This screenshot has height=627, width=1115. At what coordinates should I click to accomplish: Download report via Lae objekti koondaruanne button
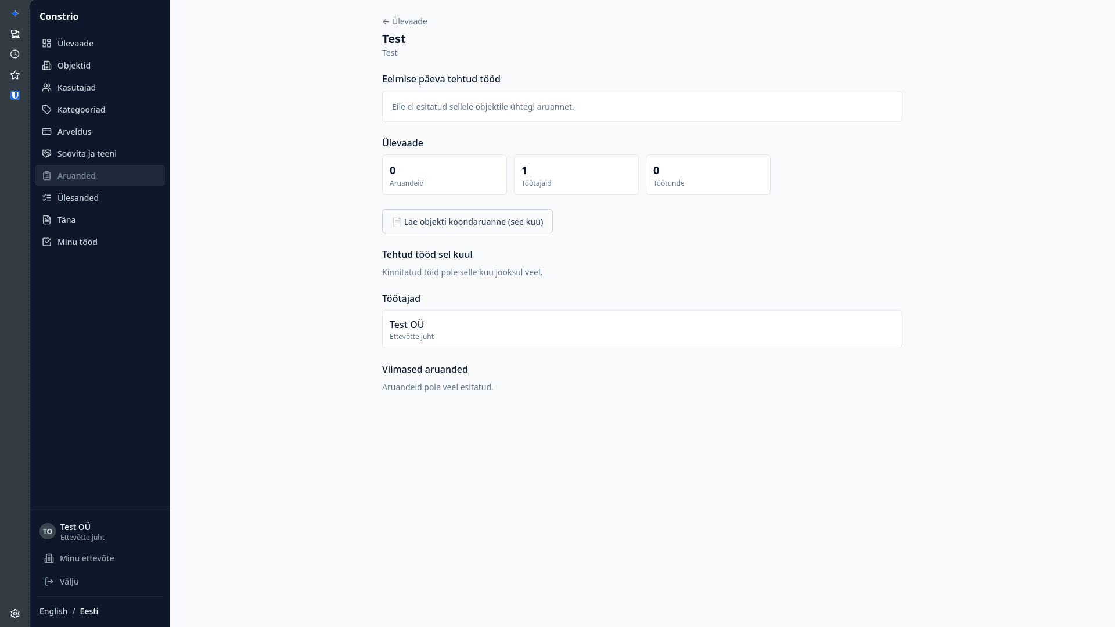[467, 221]
